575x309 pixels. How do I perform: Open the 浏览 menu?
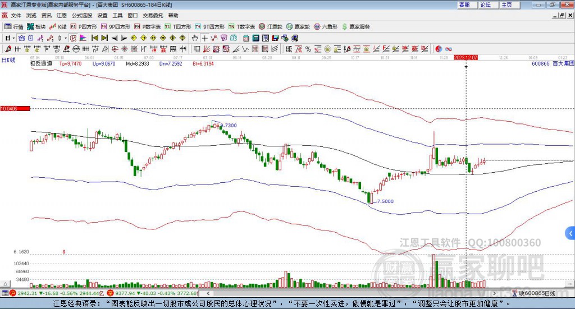pyautogui.click(x=31, y=15)
